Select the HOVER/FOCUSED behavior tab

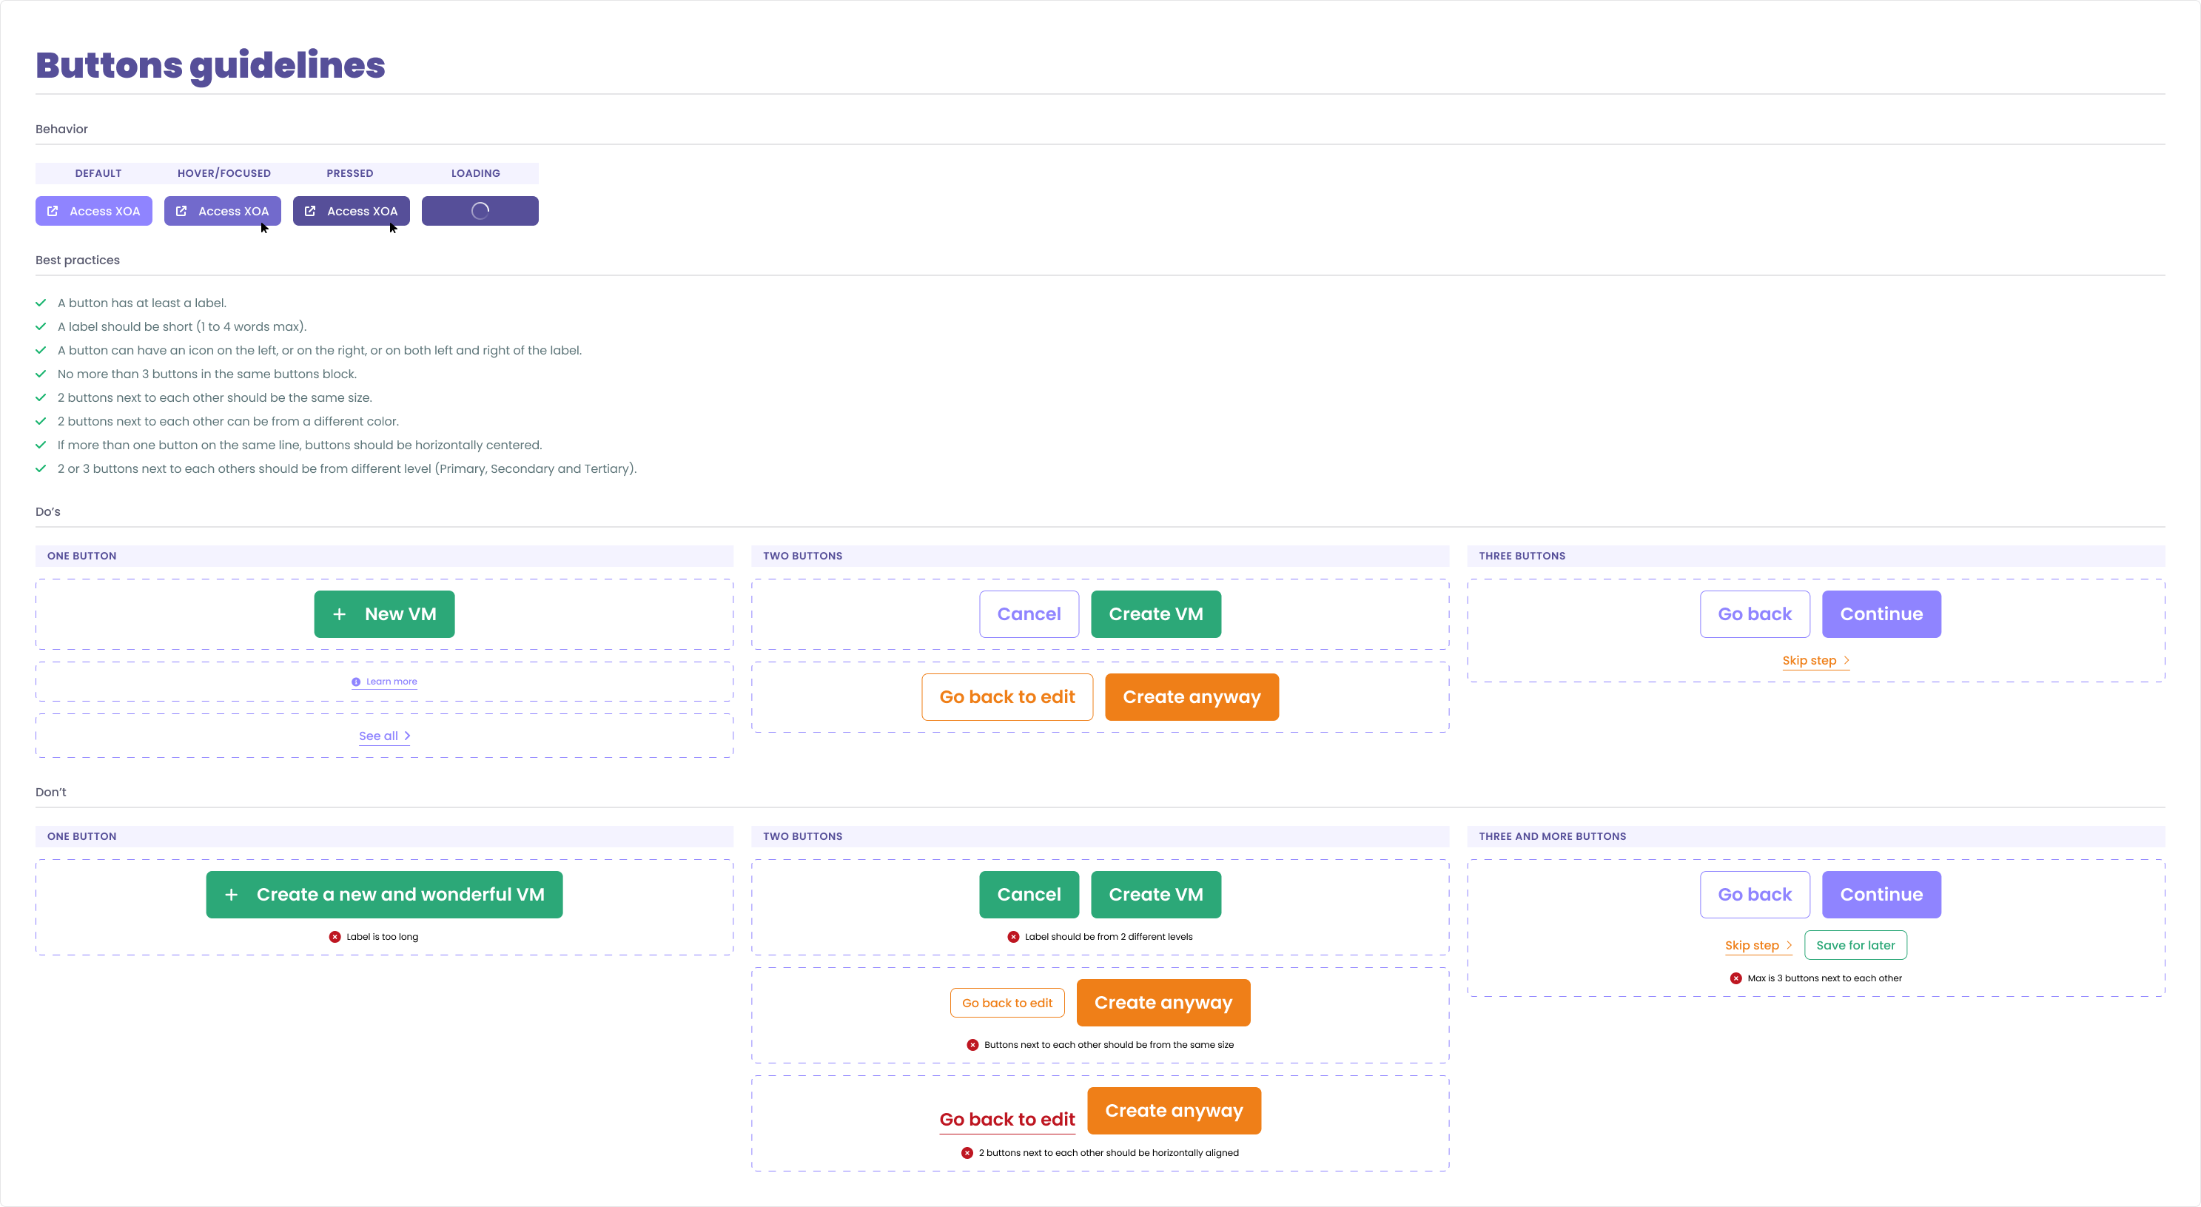(x=223, y=174)
